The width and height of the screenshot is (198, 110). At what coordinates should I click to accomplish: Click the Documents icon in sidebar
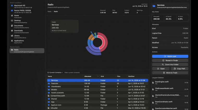point(12,26)
